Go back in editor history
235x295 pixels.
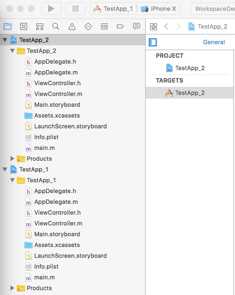coord(166,26)
